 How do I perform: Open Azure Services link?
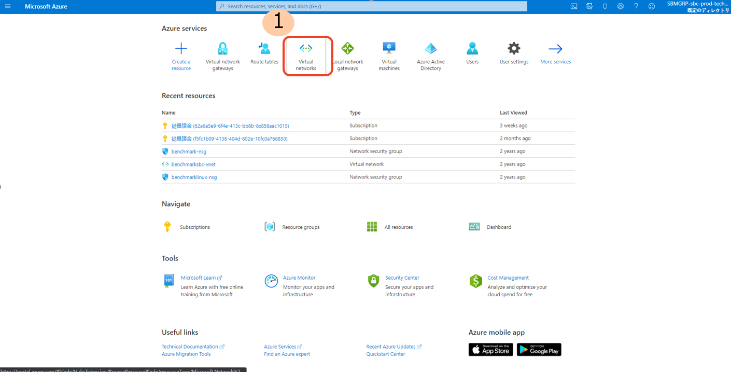click(x=283, y=347)
